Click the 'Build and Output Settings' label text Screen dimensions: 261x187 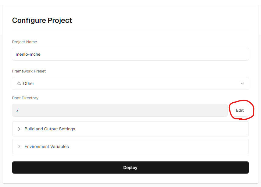(50, 129)
